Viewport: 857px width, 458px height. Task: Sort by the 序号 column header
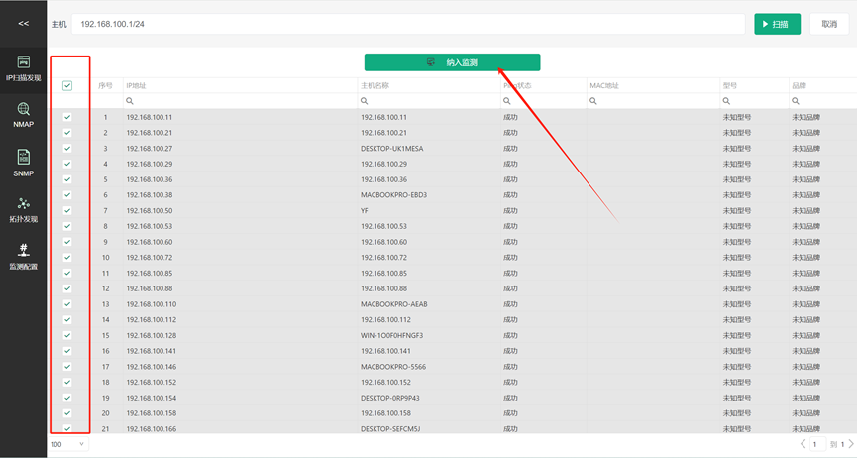[105, 86]
